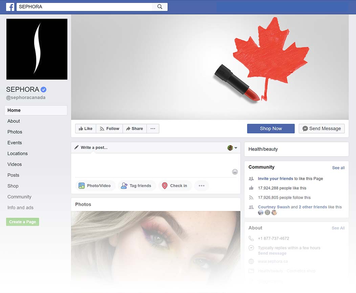The width and height of the screenshot is (356, 293).
Task: Expand more post options beside Check in
Action: (201, 186)
